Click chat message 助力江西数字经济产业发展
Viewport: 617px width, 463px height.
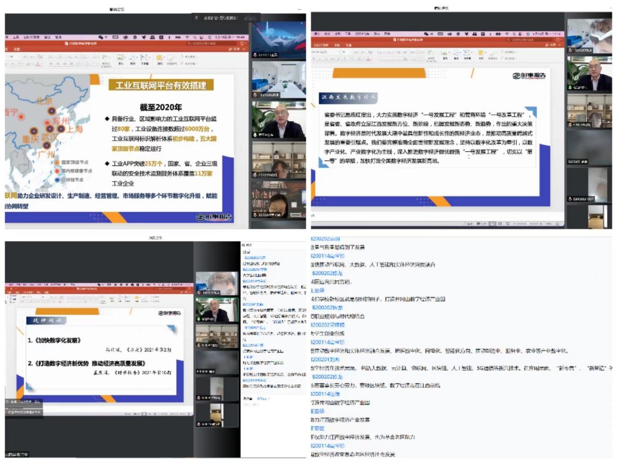pyautogui.click(x=340, y=420)
